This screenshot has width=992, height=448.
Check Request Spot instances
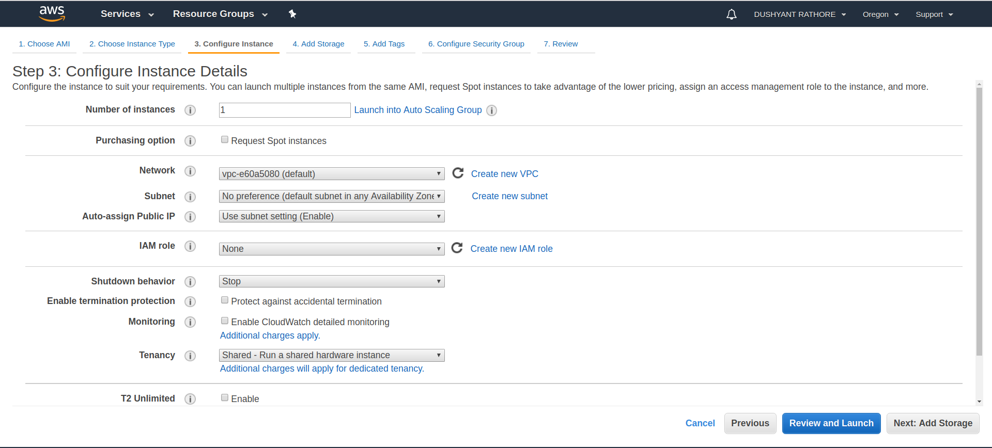click(225, 139)
